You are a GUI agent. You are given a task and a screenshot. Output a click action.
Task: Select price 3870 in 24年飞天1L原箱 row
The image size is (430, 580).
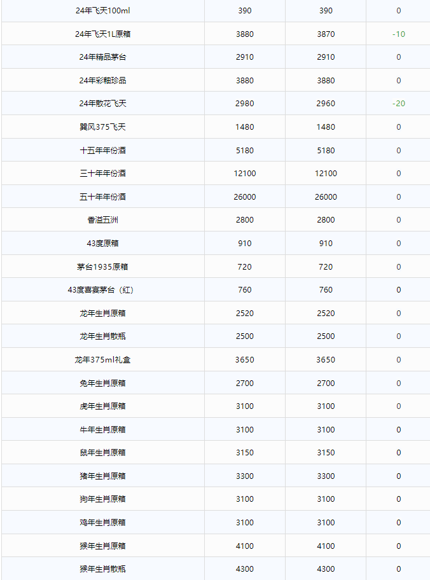click(326, 34)
